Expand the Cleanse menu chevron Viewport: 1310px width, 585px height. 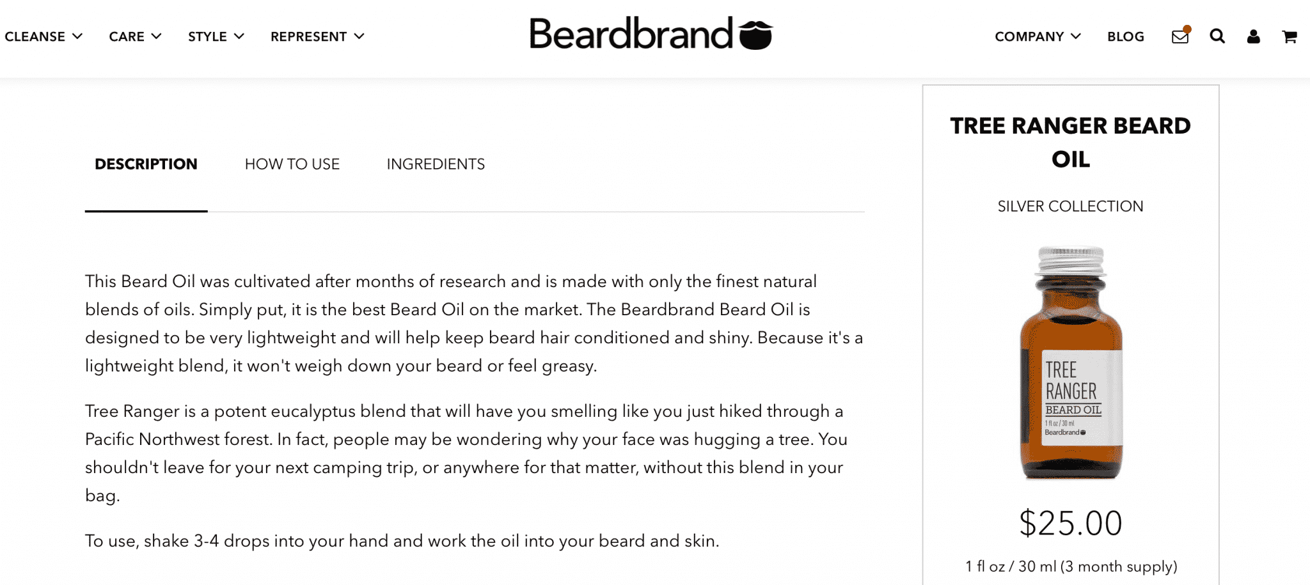pyautogui.click(x=77, y=36)
